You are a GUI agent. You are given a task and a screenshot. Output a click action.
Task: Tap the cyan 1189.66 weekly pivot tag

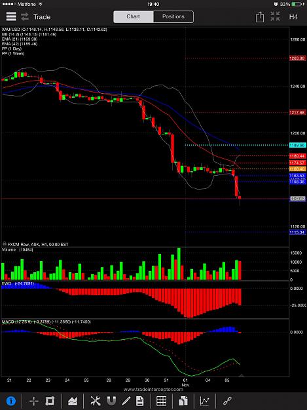(297, 145)
